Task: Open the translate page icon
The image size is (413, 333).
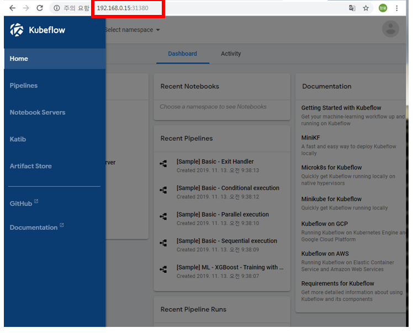Action: 352,8
